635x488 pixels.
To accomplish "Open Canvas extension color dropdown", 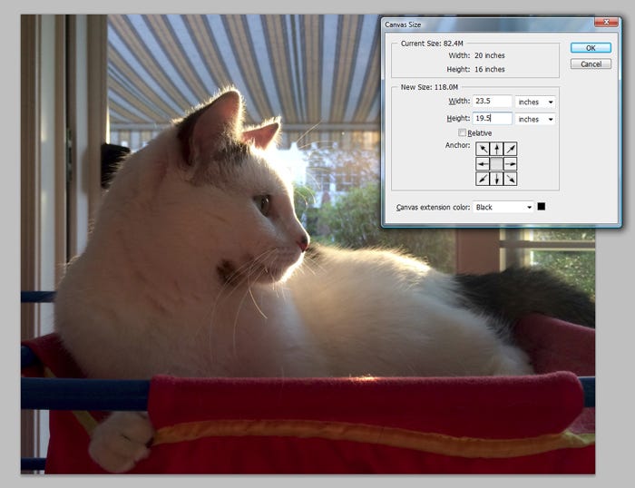I will click(x=503, y=207).
